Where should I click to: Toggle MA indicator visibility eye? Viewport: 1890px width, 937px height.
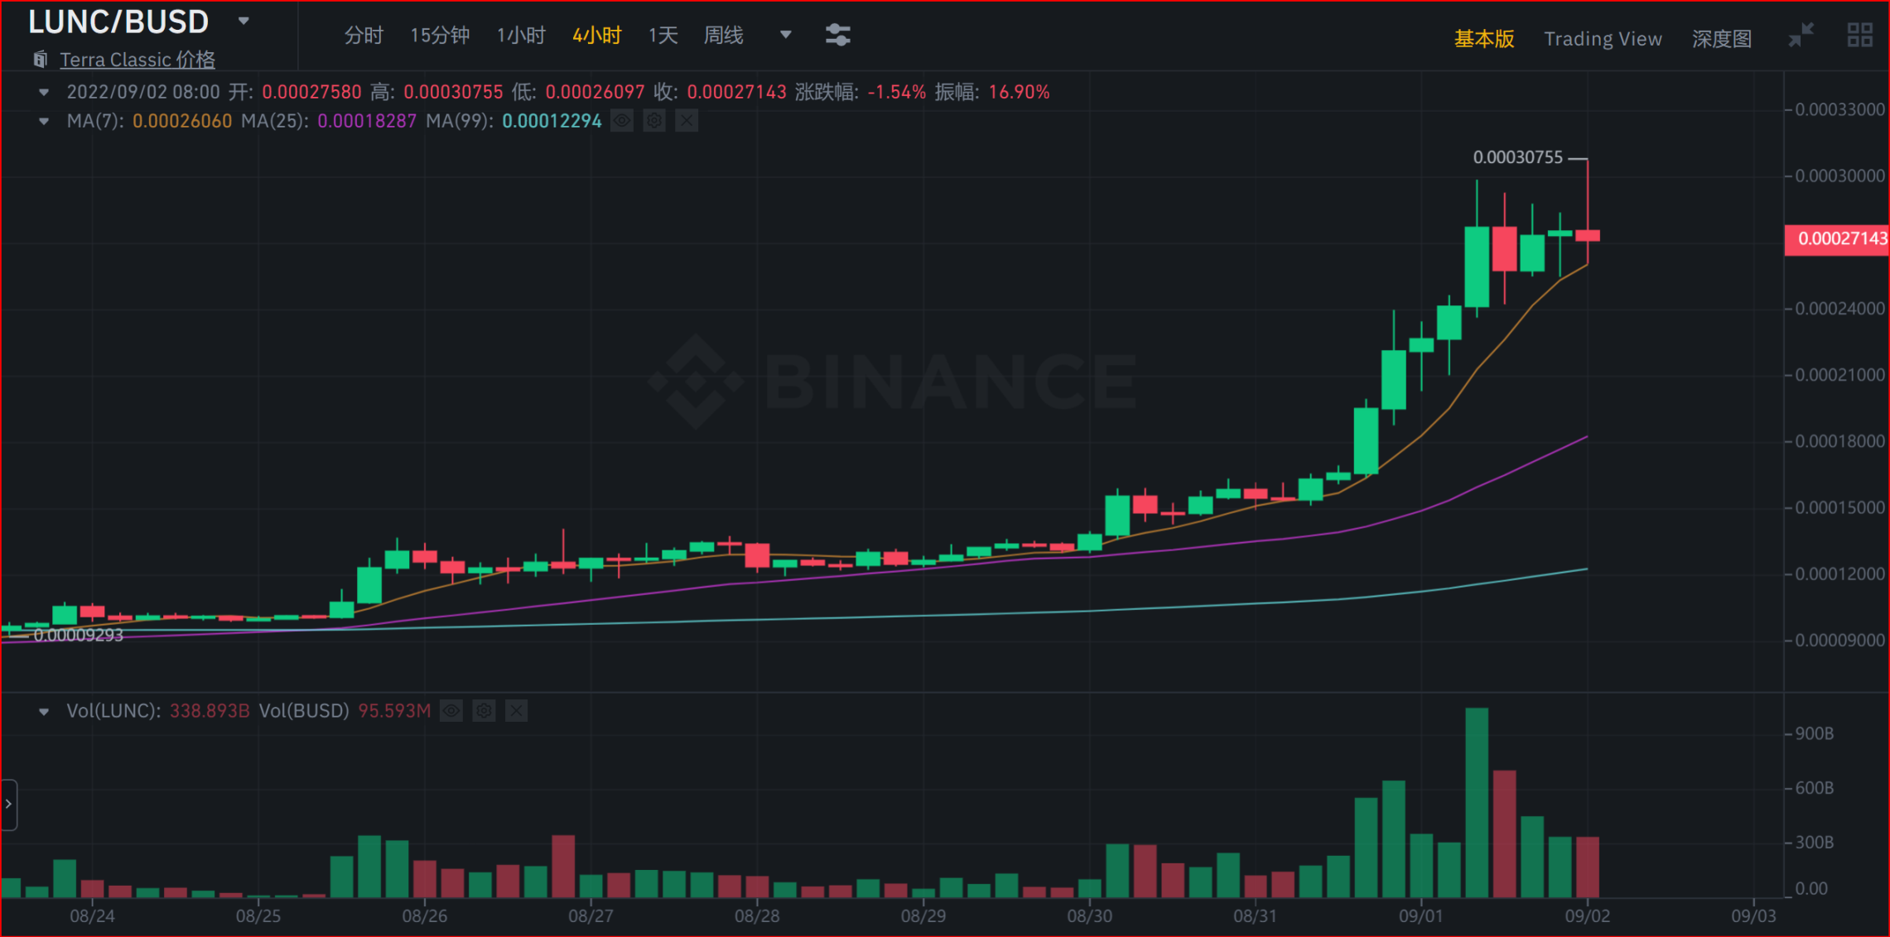click(x=622, y=121)
